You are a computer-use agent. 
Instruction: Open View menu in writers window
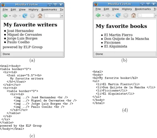point(22,9)
